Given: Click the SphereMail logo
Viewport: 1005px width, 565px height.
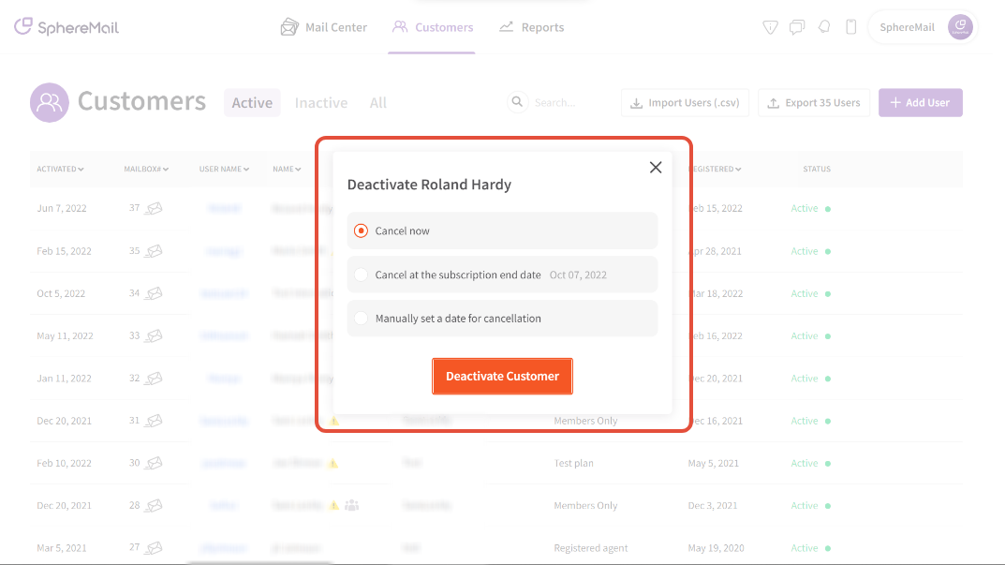Looking at the screenshot, I should [x=67, y=27].
